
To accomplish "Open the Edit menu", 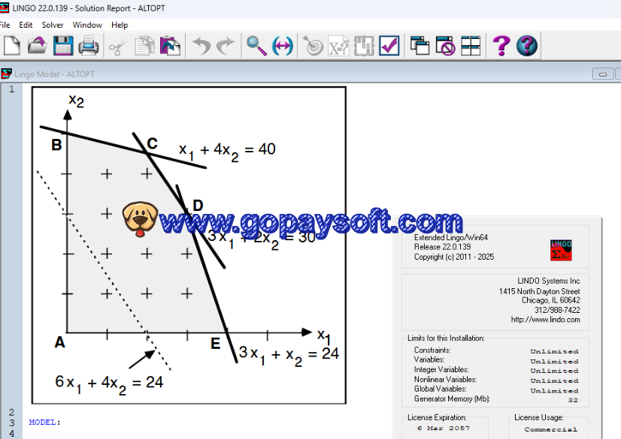I will point(26,25).
